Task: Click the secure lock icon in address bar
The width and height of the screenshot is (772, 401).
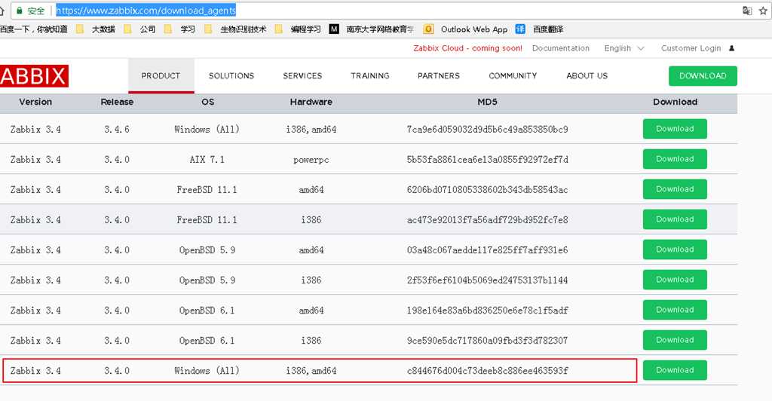Action: [x=20, y=11]
